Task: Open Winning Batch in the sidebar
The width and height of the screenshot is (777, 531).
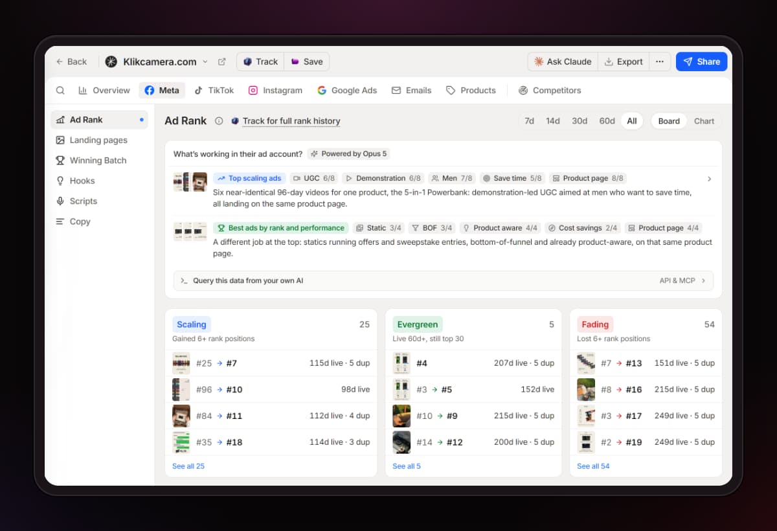Action: pos(99,161)
